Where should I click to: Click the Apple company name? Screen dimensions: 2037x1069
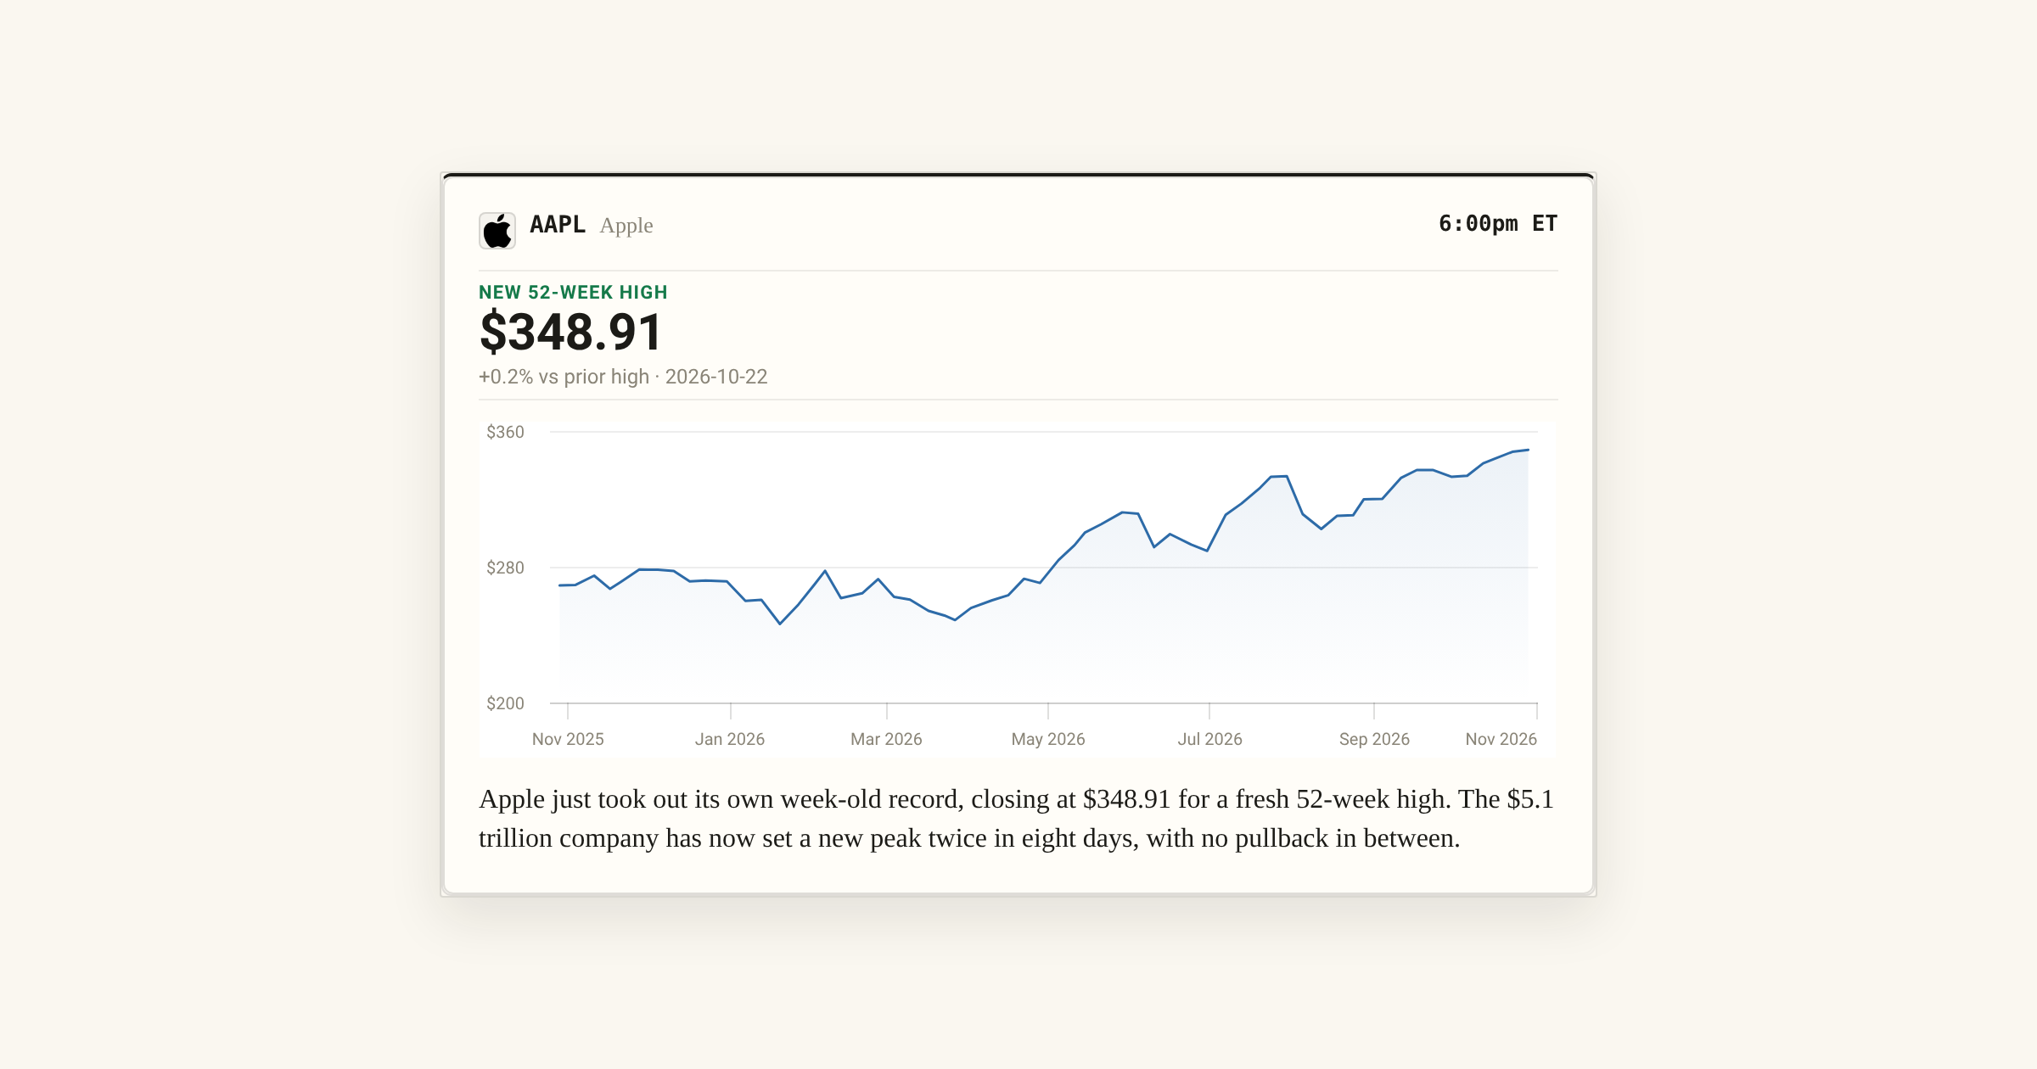626,226
